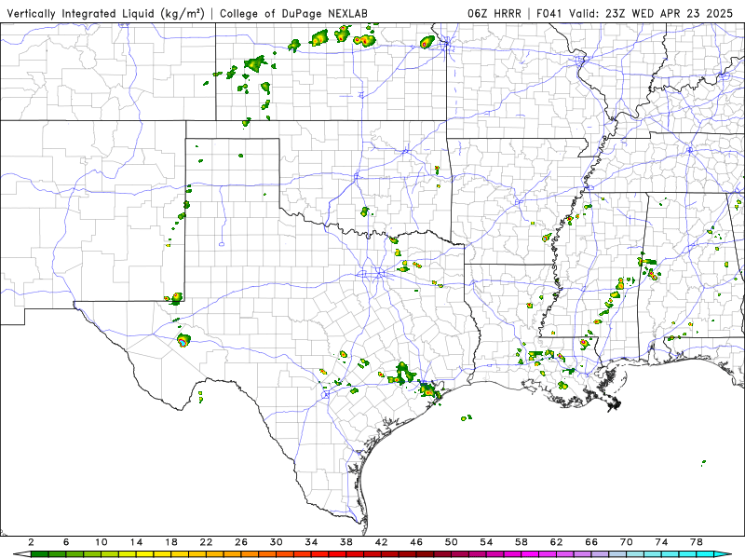Click the color scale label '58'
Viewport: 745px width, 559px height.
(x=521, y=542)
